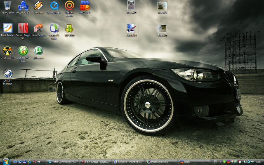Image resolution: width=264 pixels, height=165 pixels.
Task: Expand hidden tray icons arrow
Action: click(x=221, y=162)
